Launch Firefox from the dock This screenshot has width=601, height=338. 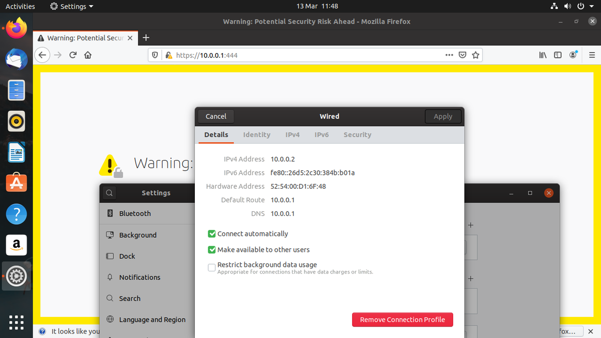point(16,28)
